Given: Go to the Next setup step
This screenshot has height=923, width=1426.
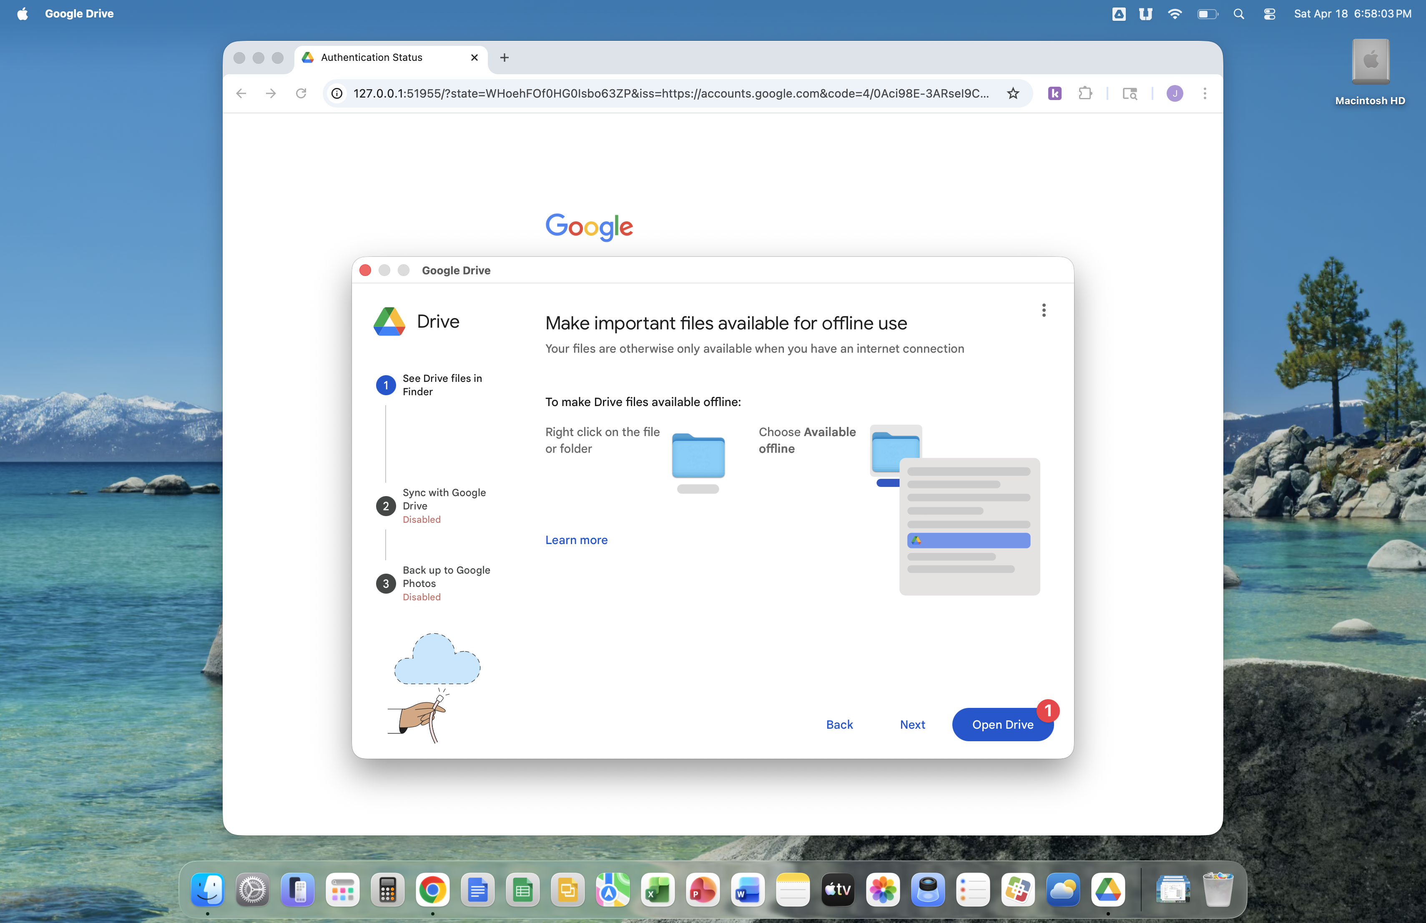Looking at the screenshot, I should click(x=912, y=724).
